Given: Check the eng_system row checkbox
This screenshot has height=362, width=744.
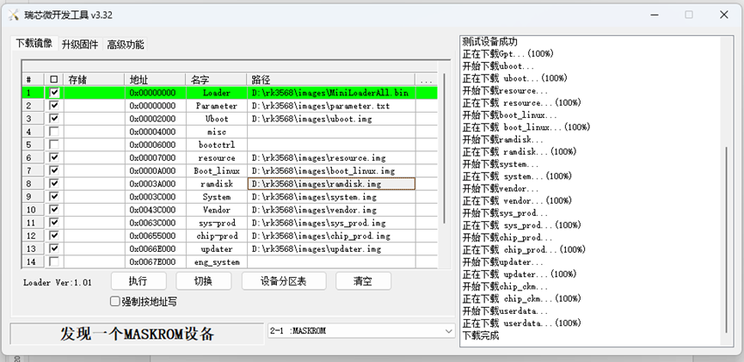Looking at the screenshot, I should [x=54, y=261].
